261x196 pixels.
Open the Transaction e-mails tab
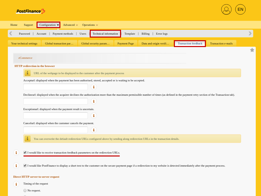221,43
